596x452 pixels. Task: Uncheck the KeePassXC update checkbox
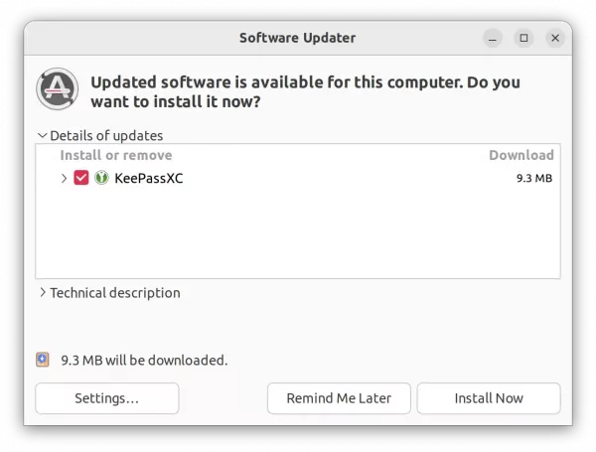point(81,178)
